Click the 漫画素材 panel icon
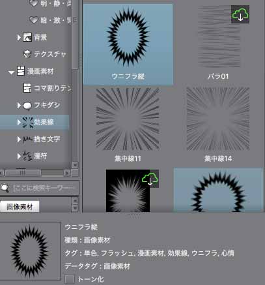265x285 pixels. click(21, 71)
